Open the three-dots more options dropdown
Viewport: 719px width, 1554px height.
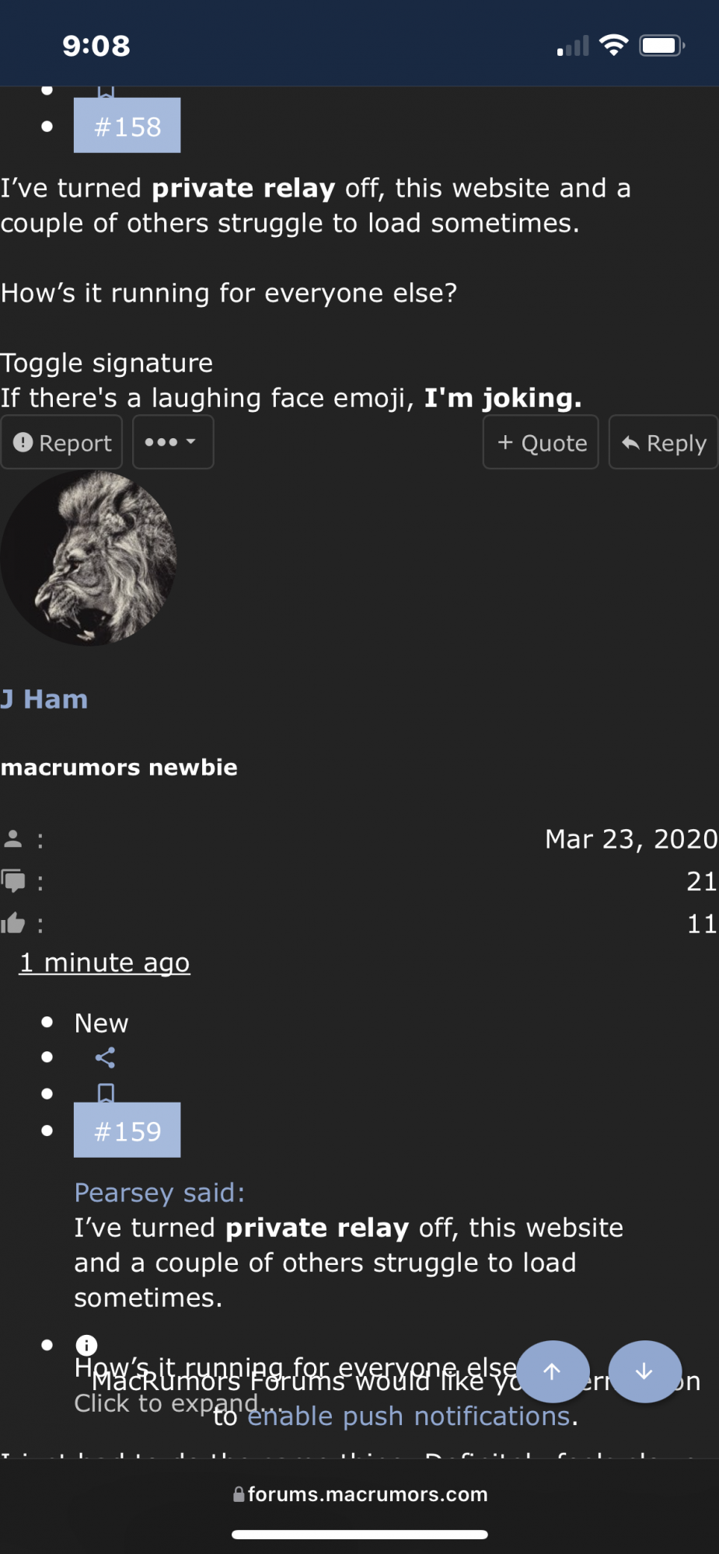pyautogui.click(x=173, y=442)
